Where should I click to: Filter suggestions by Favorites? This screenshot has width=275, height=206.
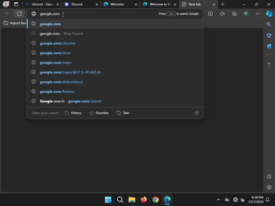[x=99, y=113]
